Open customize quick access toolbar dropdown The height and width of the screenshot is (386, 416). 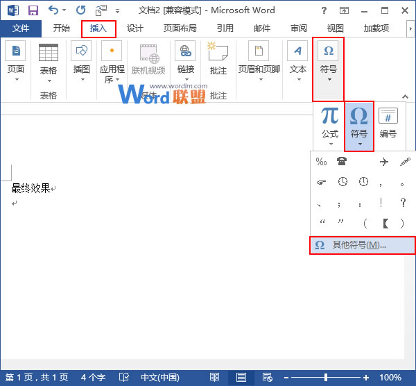pos(117,11)
